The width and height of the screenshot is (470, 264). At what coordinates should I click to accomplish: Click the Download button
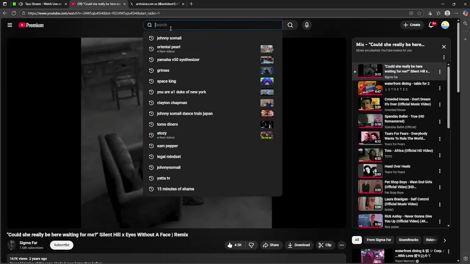click(299, 245)
